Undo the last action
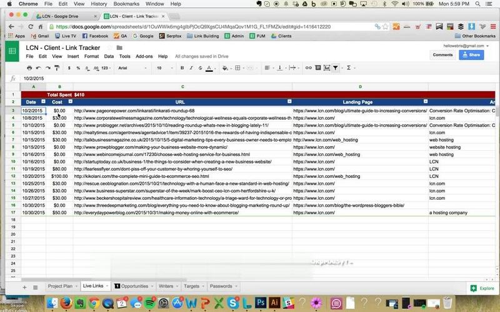This screenshot has height=312, width=500. coord(39,68)
